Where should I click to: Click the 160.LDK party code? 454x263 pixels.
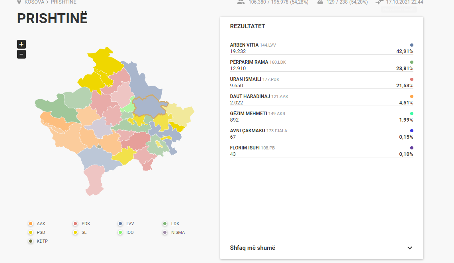click(278, 62)
